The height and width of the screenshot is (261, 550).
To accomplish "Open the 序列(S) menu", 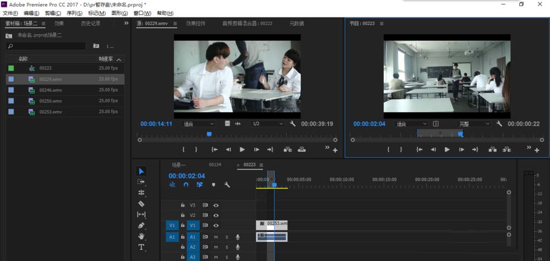I will point(74,13).
